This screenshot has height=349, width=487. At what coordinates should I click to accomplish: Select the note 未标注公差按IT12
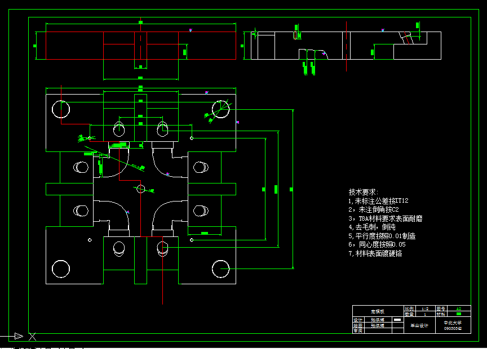point(378,201)
